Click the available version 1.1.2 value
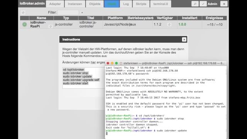 (x=157, y=24)
